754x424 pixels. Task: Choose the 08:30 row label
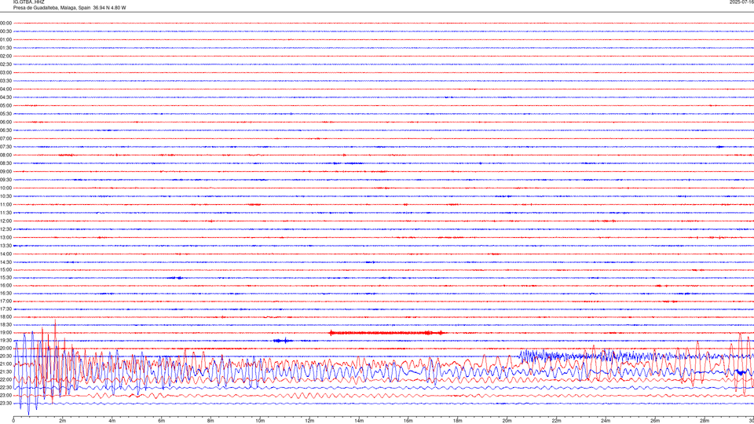coord(5,163)
